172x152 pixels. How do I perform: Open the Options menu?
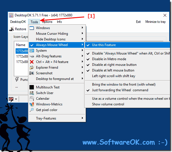[x=47, y=22]
